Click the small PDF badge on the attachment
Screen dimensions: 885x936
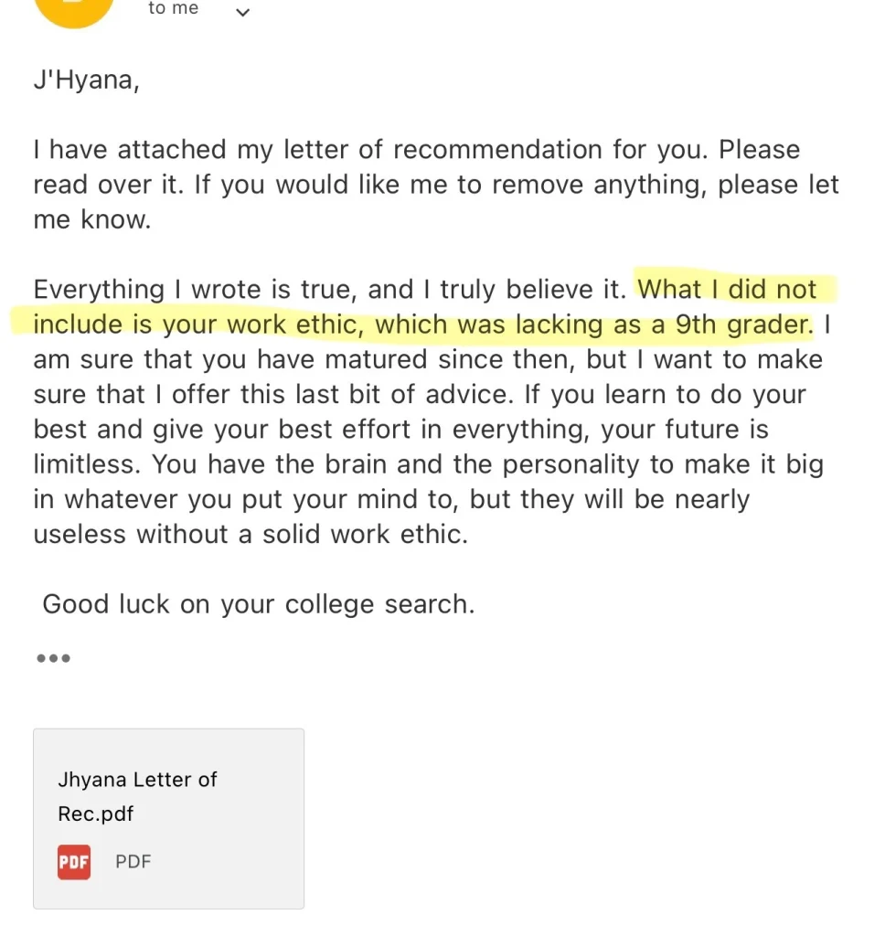pos(73,861)
